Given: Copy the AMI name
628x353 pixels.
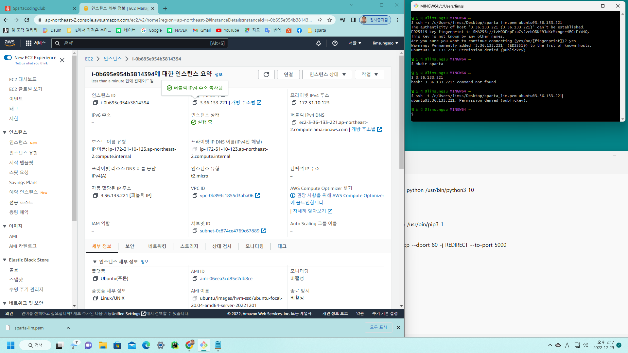Looking at the screenshot, I should 195,298.
